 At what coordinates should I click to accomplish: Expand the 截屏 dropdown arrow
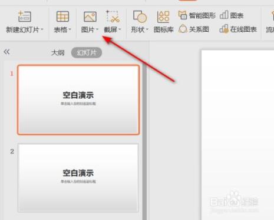pyautogui.click(x=120, y=30)
